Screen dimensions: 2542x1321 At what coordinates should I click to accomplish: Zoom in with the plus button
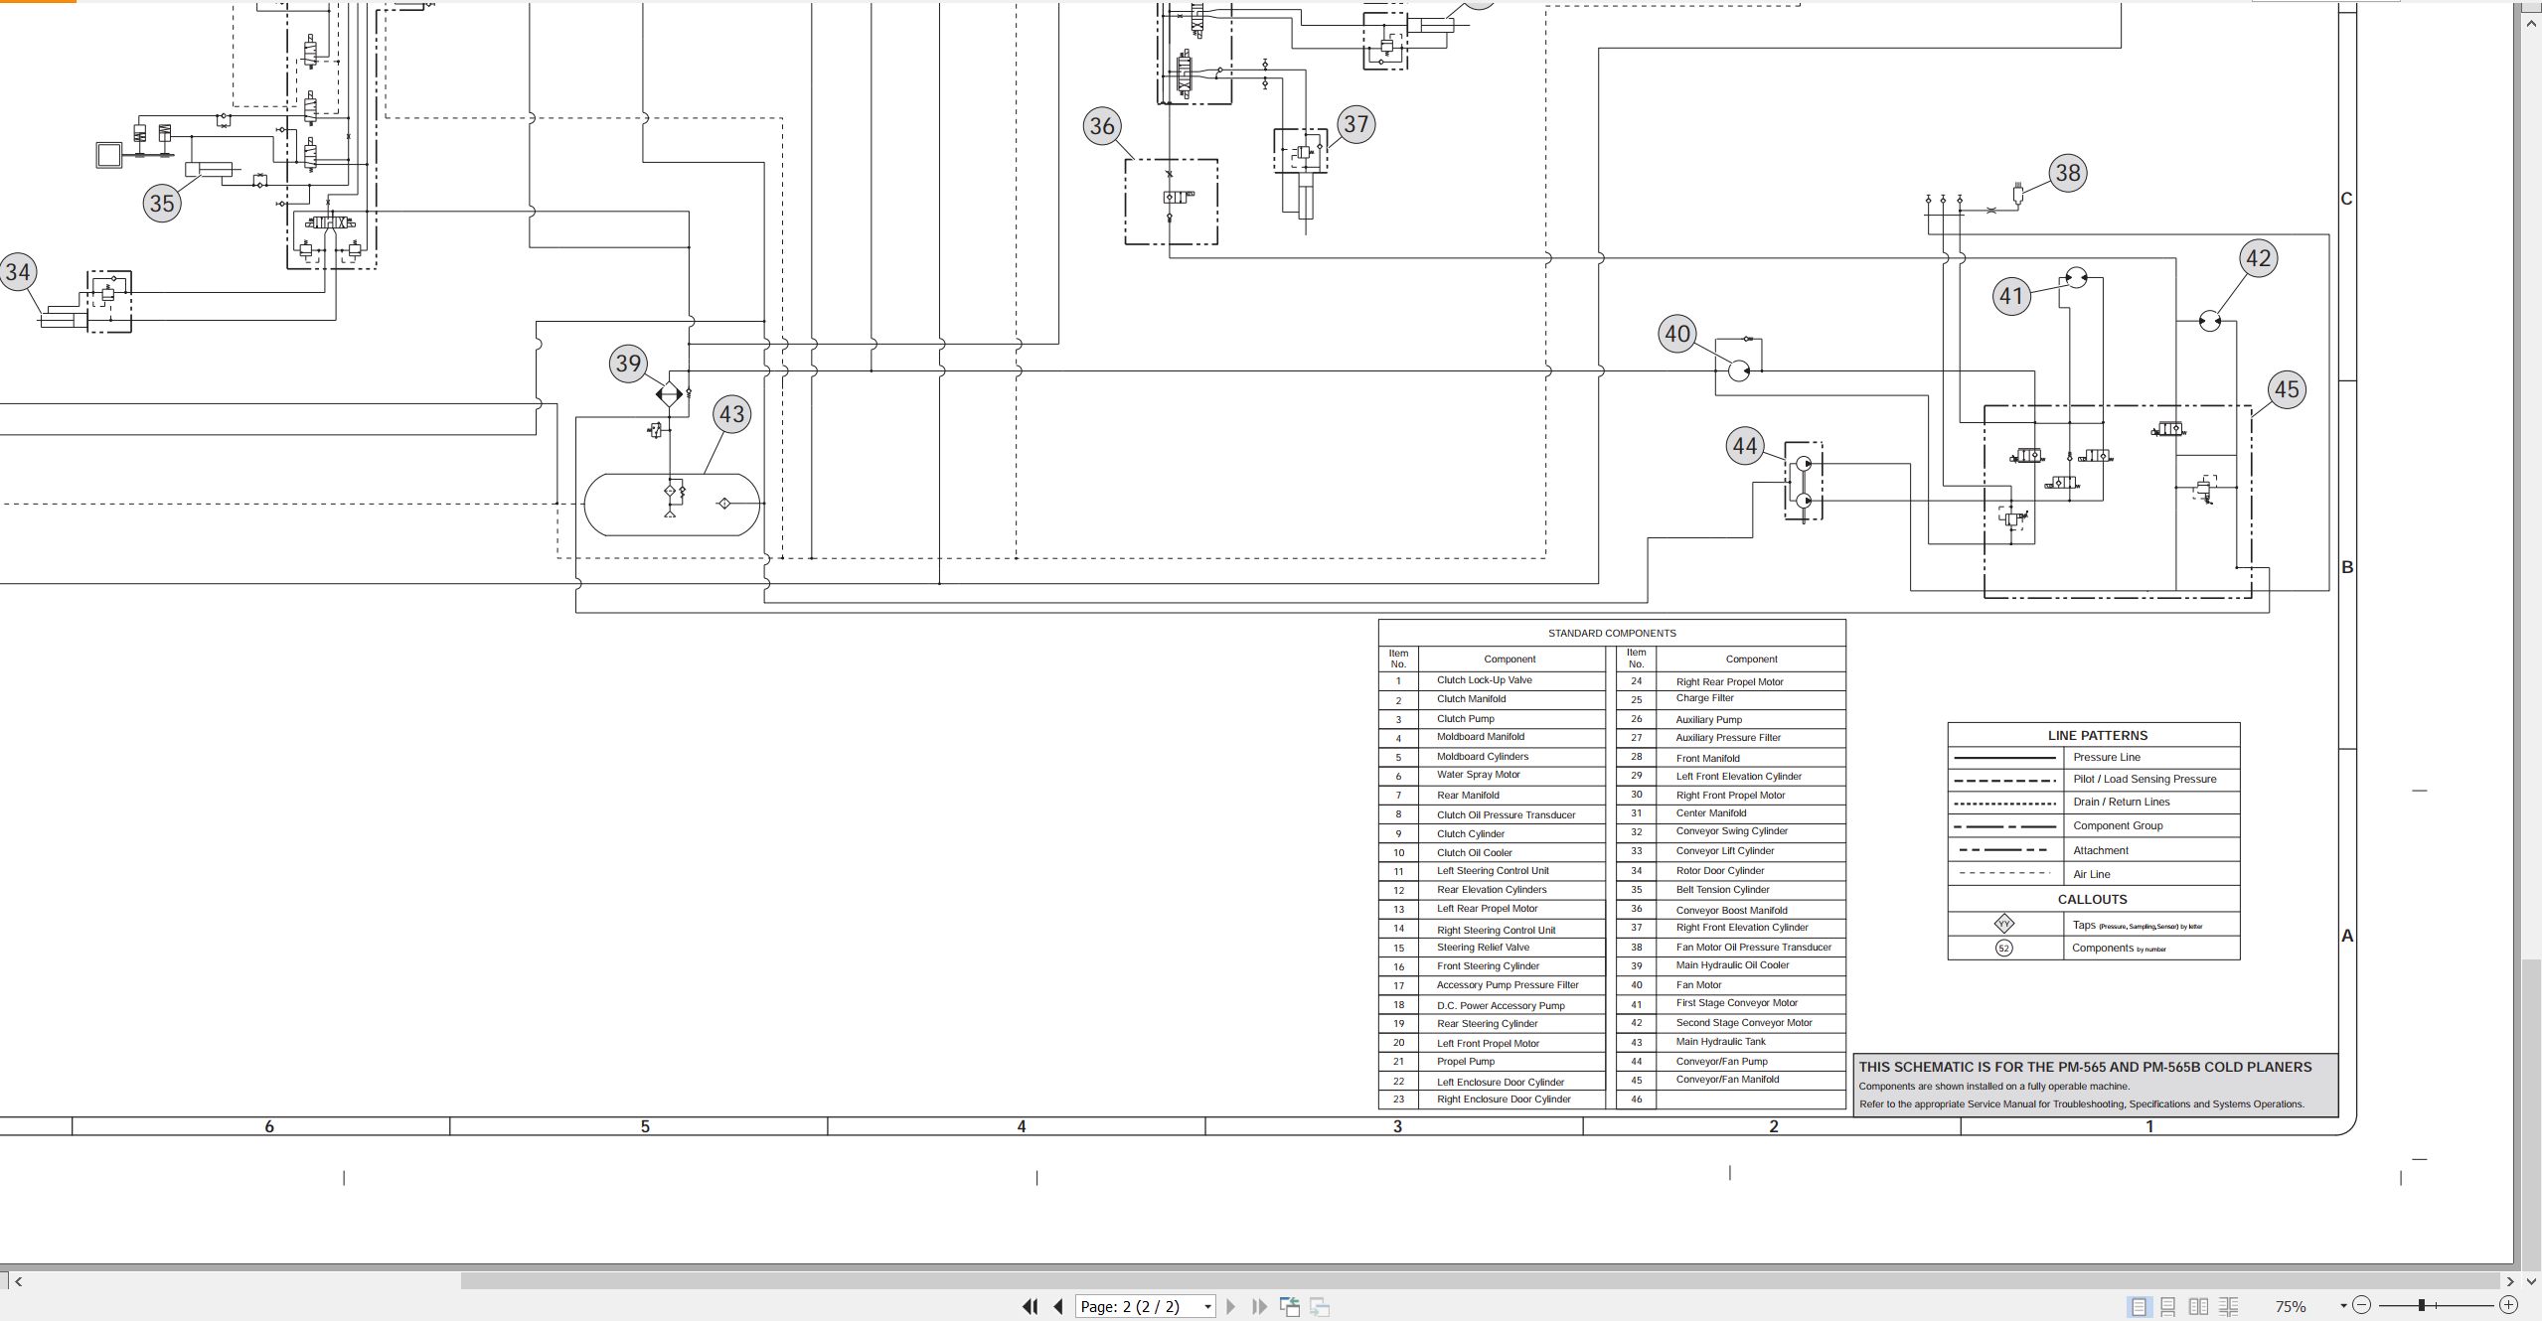tap(2508, 1305)
